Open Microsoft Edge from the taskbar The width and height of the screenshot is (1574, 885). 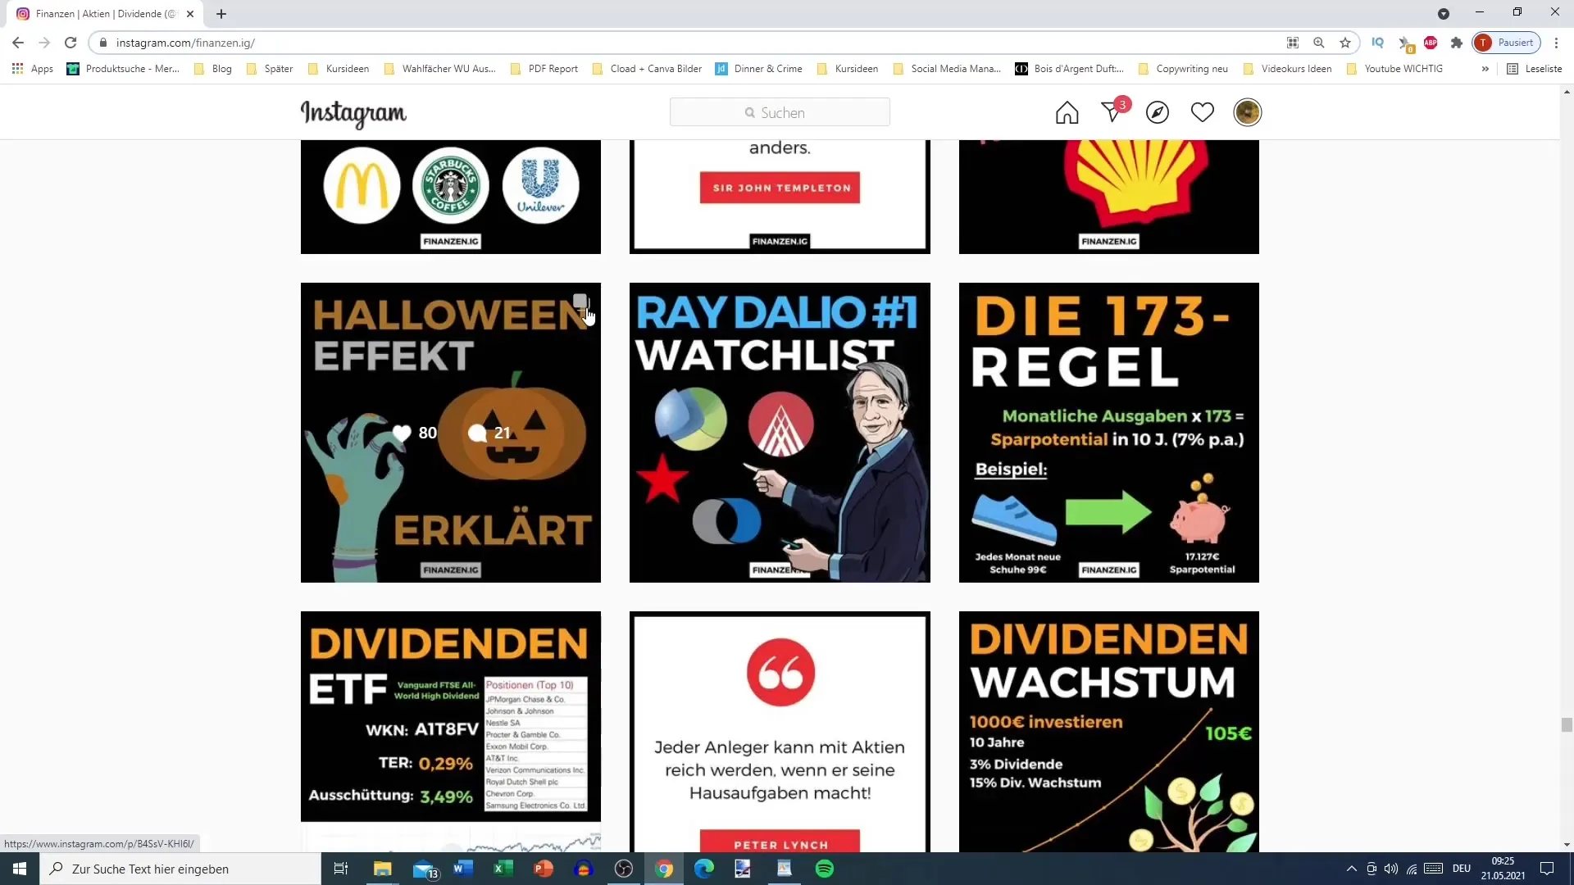[x=704, y=869]
